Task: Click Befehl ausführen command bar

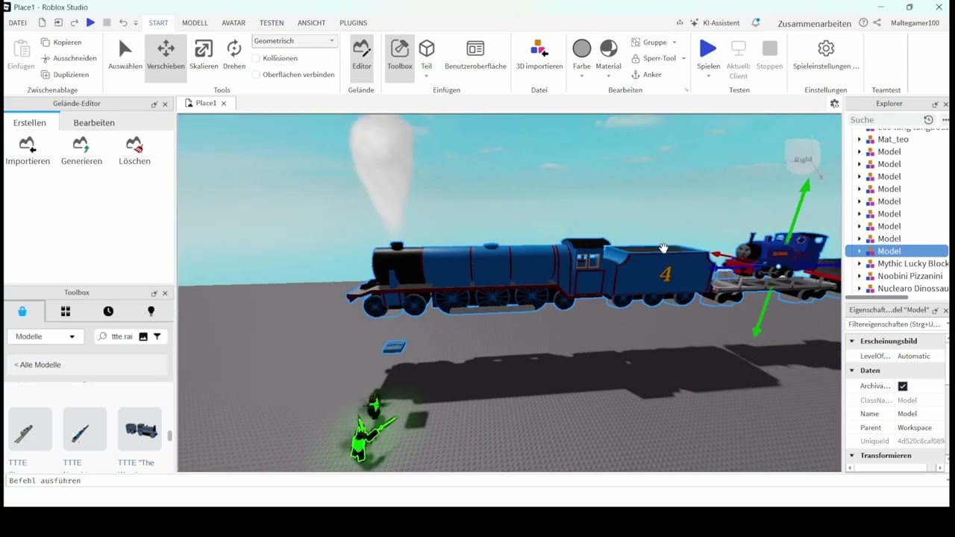Action: [x=475, y=481]
